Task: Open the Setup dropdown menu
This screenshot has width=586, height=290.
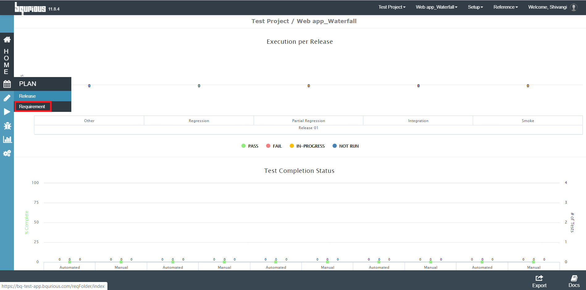Action: click(475, 7)
